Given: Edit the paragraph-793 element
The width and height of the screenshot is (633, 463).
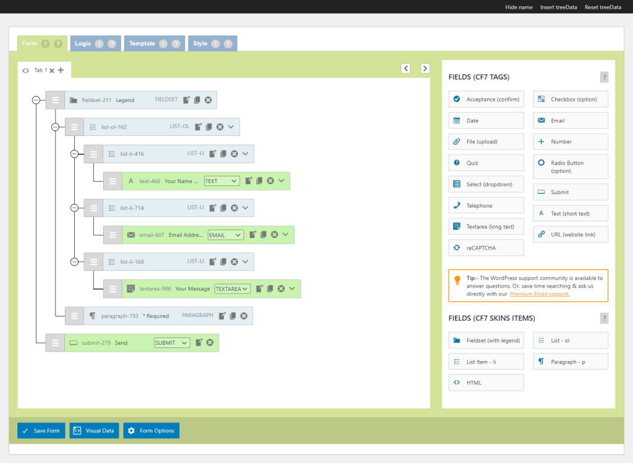Looking at the screenshot, I should (222, 316).
